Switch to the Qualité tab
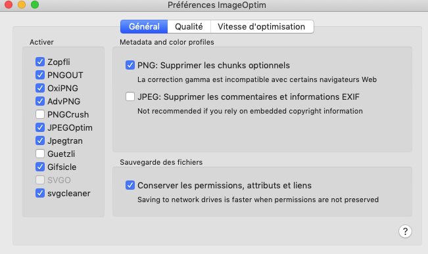The width and height of the screenshot is (428, 254). pos(189,26)
